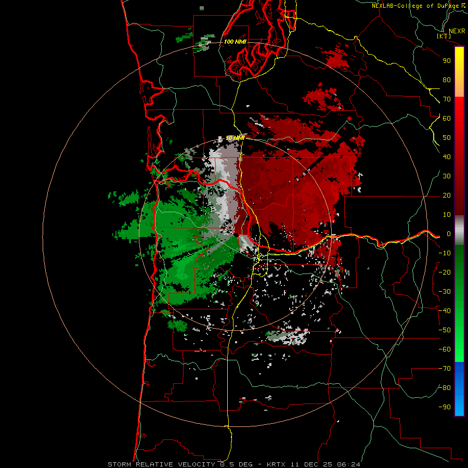The width and height of the screenshot is (468, 468).
Task: Click the 90 value on the velocity scale
Action: [x=447, y=61]
